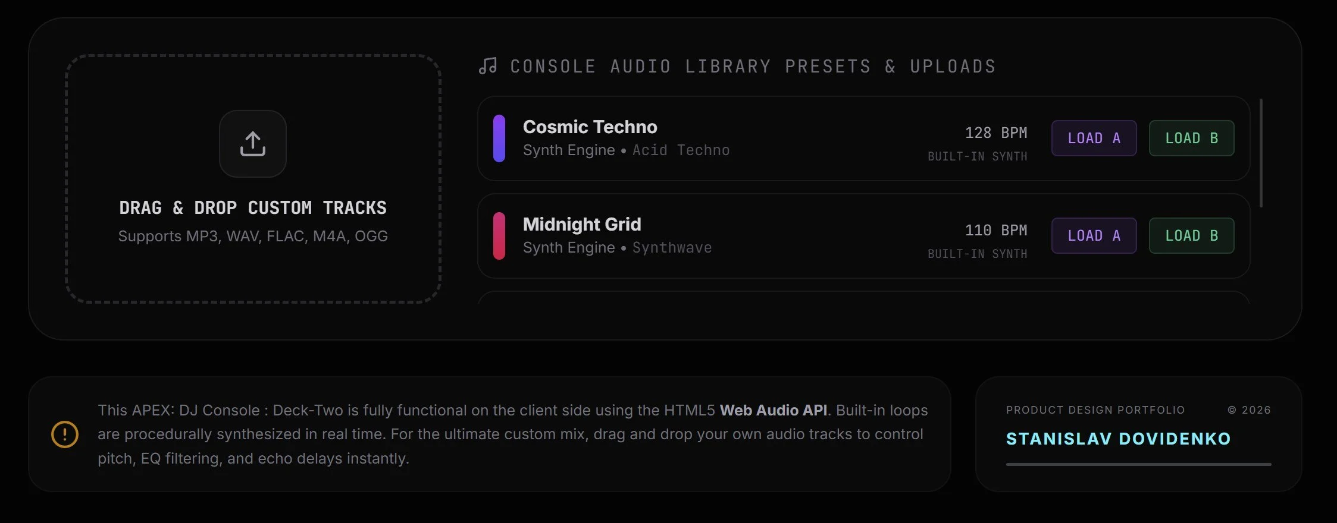This screenshot has height=523, width=1337.
Task: Click the upload arrow icon
Action: (x=253, y=144)
